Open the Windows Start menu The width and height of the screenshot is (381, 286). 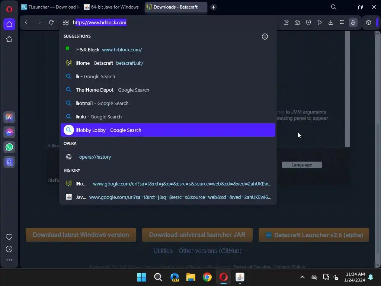[x=142, y=277]
